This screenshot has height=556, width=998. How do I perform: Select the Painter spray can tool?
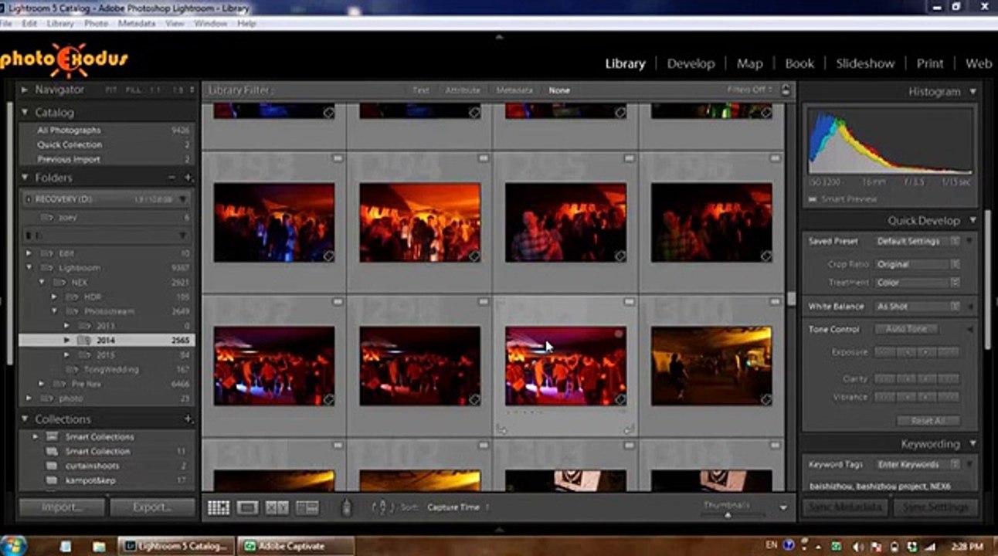(x=347, y=507)
